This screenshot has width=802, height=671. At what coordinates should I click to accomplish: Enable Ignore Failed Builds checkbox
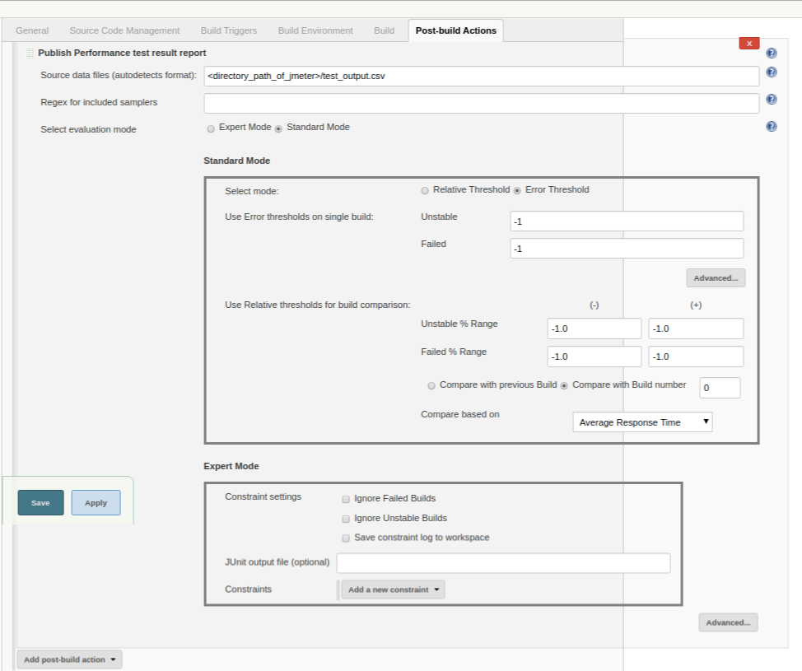point(346,499)
